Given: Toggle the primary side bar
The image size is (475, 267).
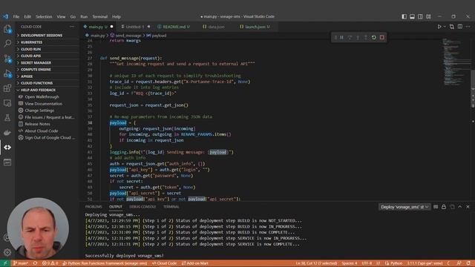Looking at the screenshot, I should tap(404, 16).
